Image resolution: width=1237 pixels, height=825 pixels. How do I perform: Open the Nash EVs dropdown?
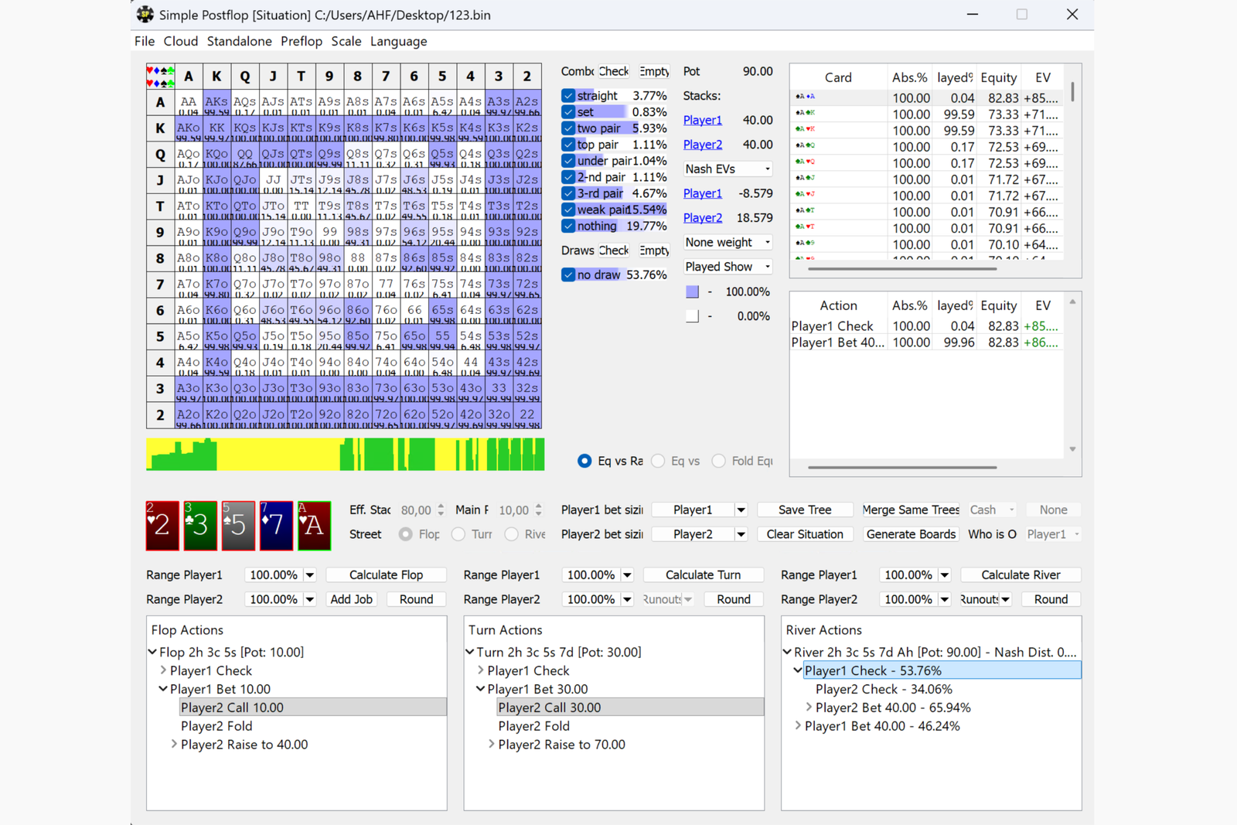(x=728, y=169)
